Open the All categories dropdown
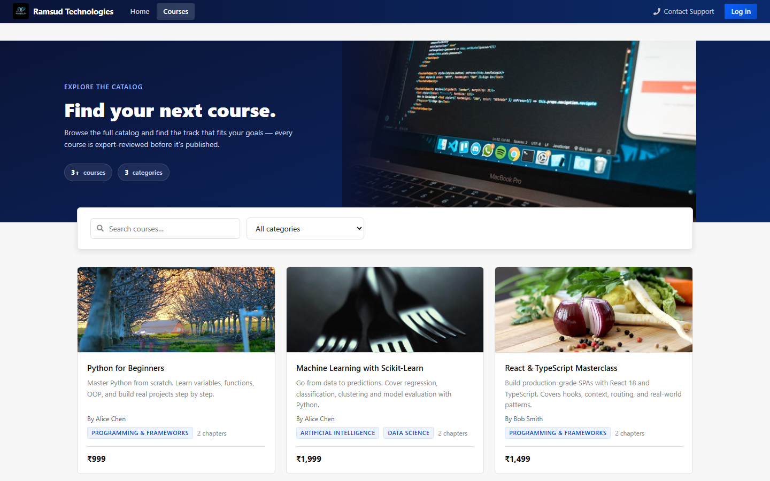This screenshot has height=481, width=770. coord(305,229)
